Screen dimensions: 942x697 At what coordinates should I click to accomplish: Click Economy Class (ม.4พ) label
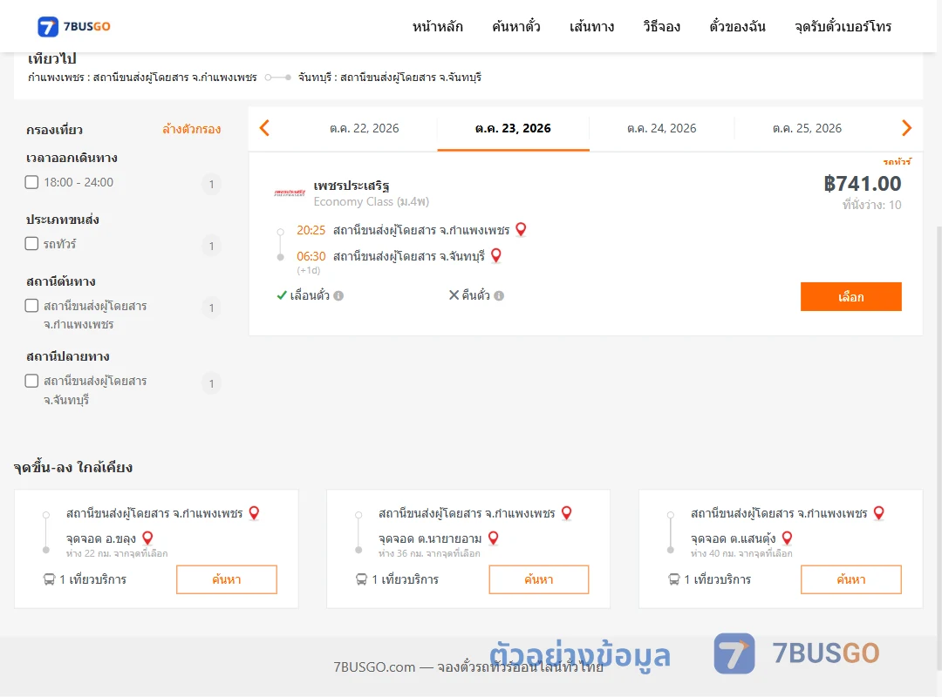(372, 202)
